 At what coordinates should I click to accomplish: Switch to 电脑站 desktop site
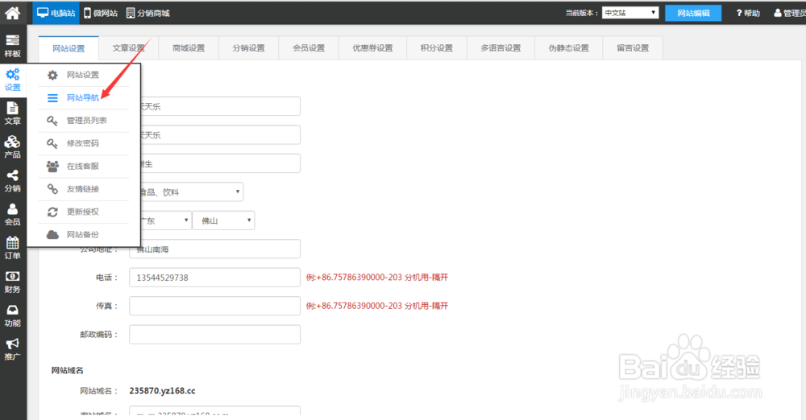click(x=56, y=13)
